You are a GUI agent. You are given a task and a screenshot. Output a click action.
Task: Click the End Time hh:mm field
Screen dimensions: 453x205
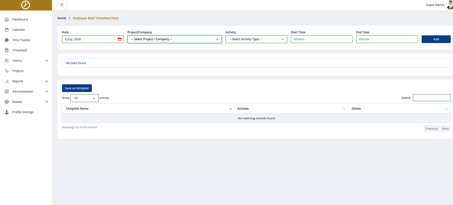point(387,39)
